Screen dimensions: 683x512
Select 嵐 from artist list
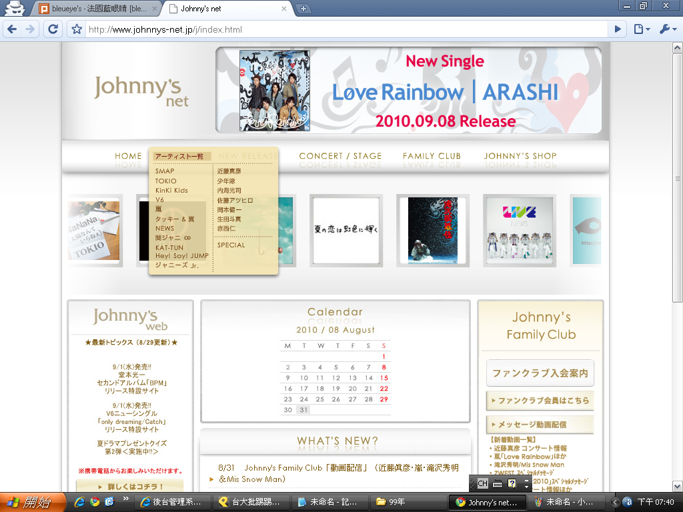coord(159,209)
